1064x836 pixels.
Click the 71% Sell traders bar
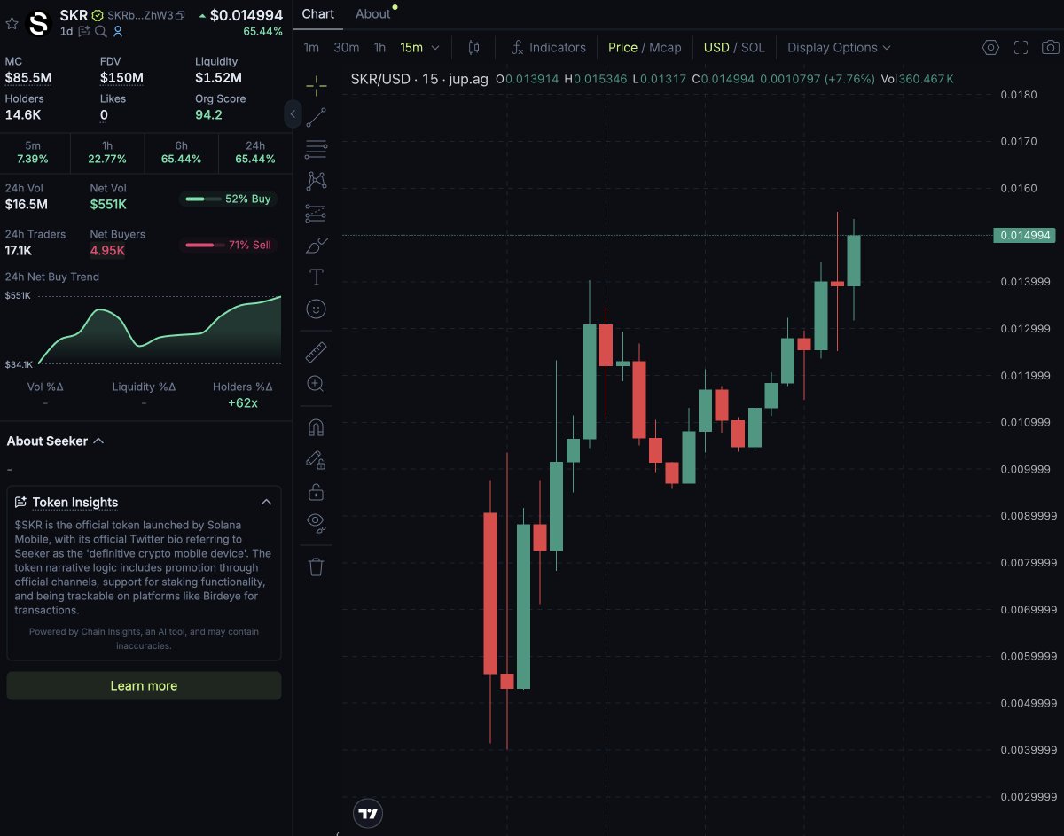click(228, 246)
